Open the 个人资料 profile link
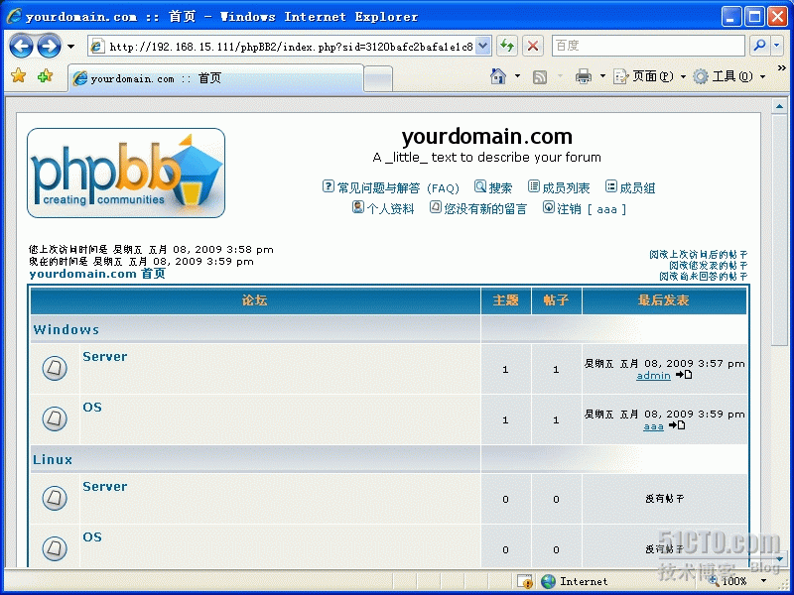 (390, 209)
